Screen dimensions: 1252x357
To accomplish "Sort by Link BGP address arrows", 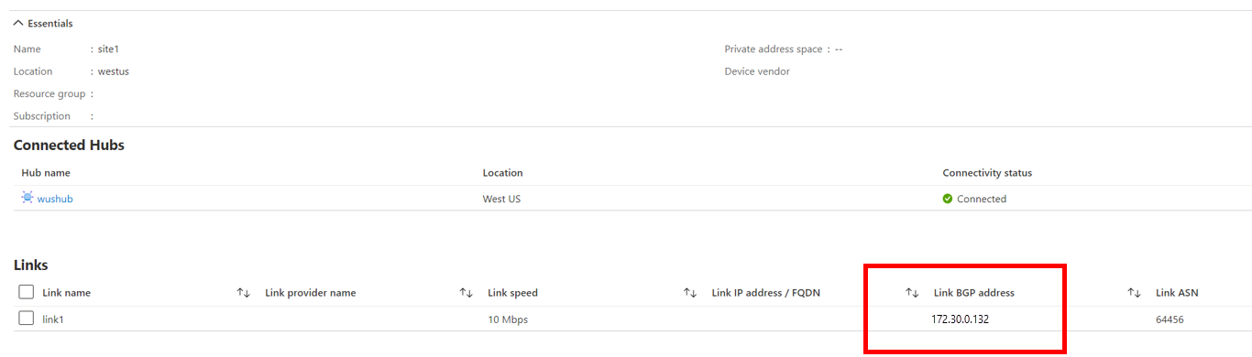I will tap(1134, 293).
